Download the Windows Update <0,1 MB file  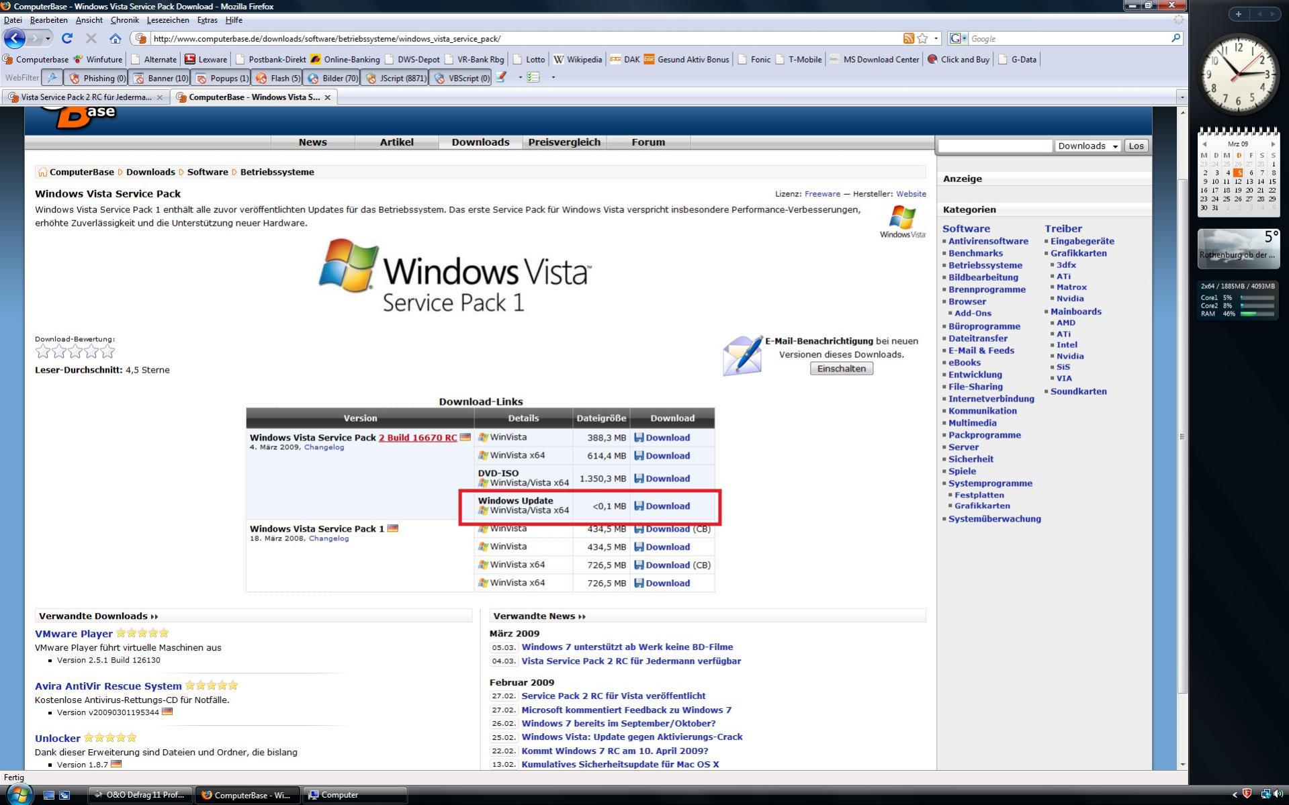662,506
